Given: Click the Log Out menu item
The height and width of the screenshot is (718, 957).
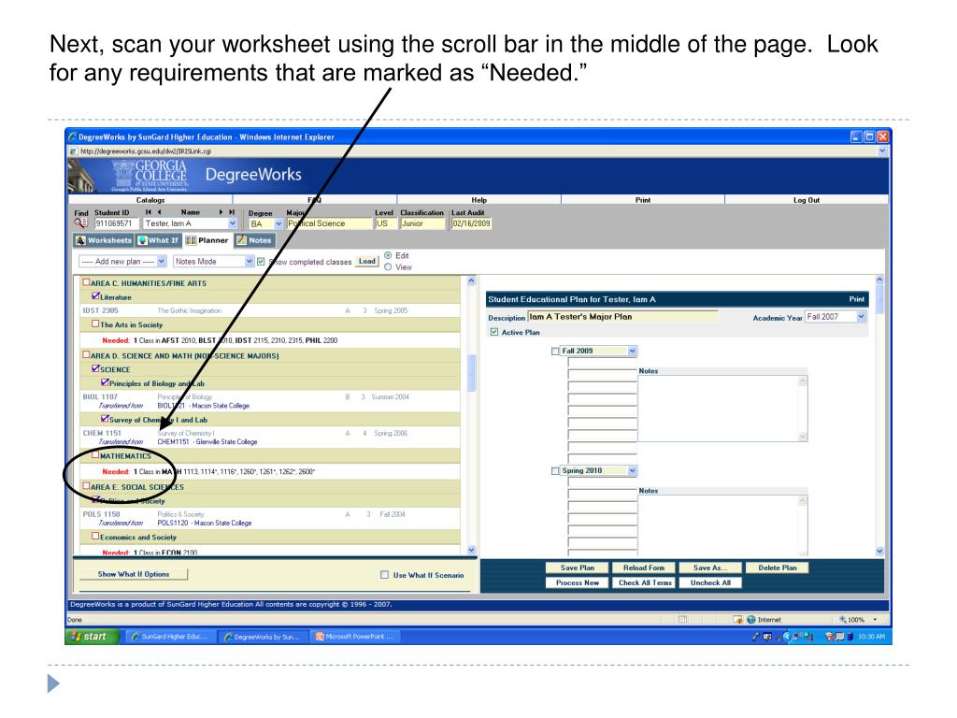Looking at the screenshot, I should (x=807, y=200).
